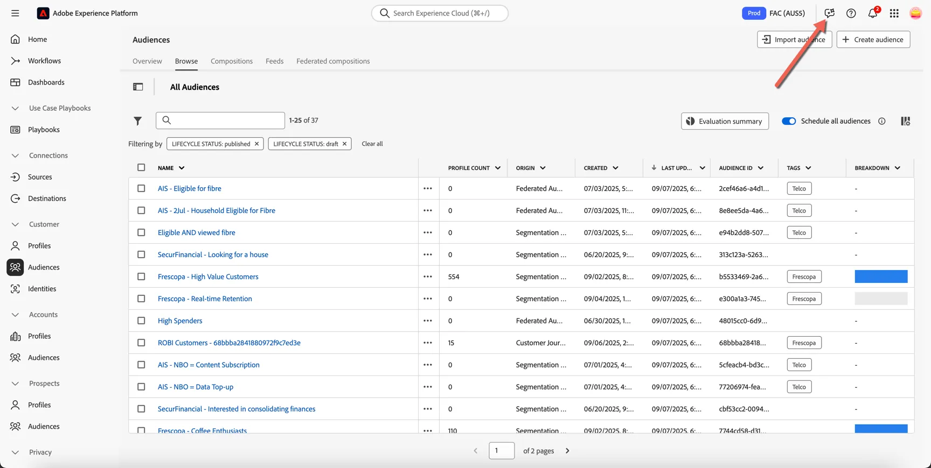The image size is (931, 468).
Task: Open the hamburger navigation menu
Action: click(15, 13)
